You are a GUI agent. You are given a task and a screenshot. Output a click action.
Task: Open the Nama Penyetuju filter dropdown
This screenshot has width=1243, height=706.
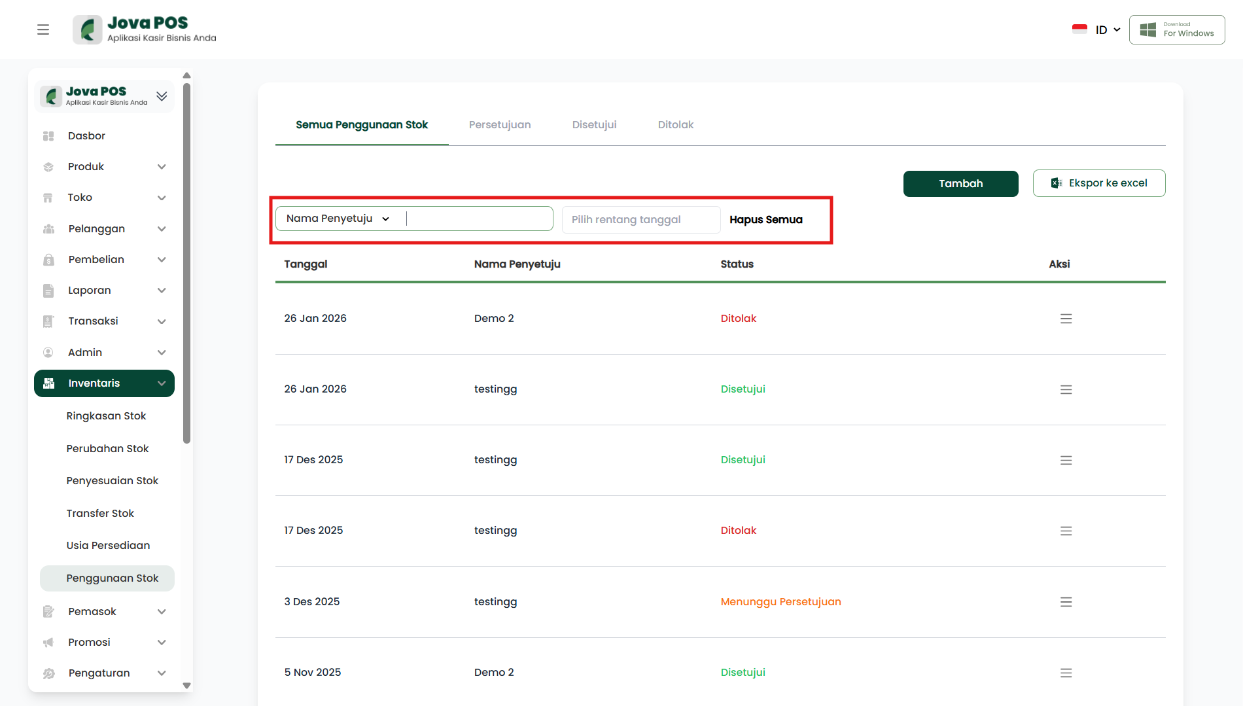(338, 219)
